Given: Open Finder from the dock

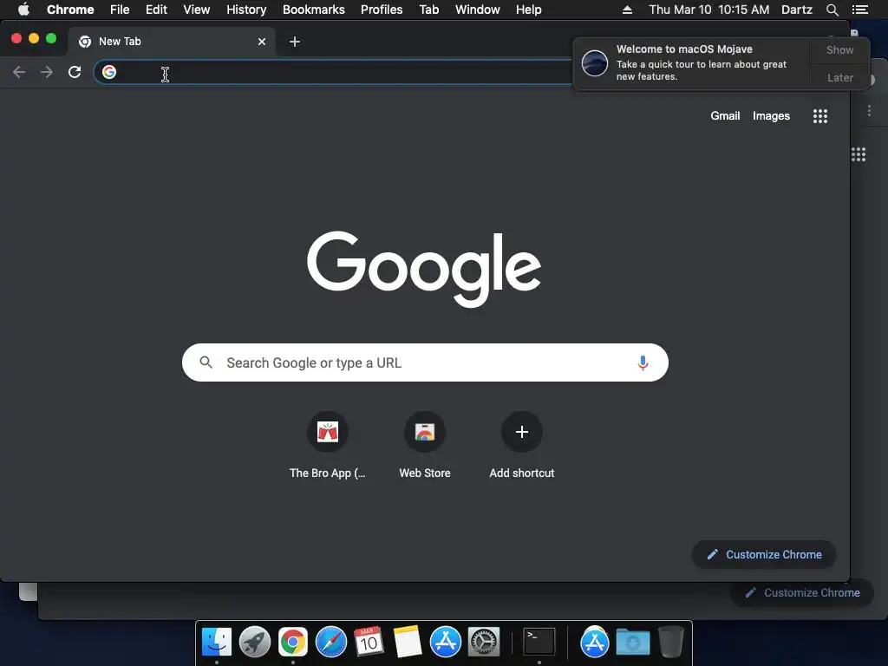Looking at the screenshot, I should tap(217, 642).
